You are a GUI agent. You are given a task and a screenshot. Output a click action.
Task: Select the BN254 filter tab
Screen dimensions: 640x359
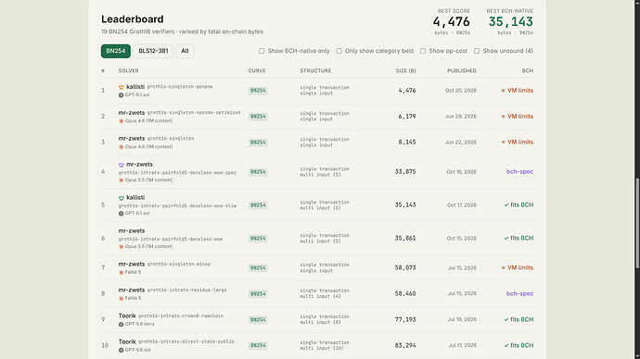pos(116,51)
